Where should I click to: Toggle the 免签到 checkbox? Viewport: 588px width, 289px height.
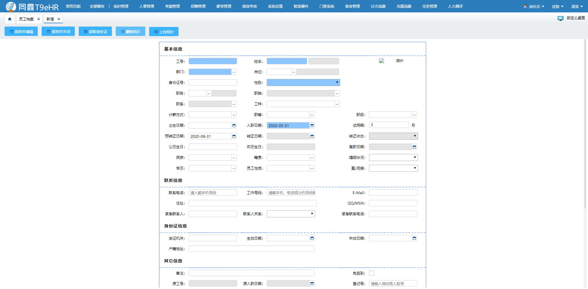(371, 273)
